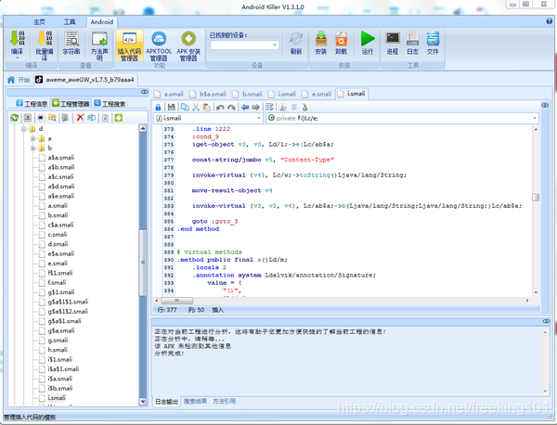
Task: Switch to the 工具 ribbon tab
Action: pyautogui.click(x=70, y=21)
